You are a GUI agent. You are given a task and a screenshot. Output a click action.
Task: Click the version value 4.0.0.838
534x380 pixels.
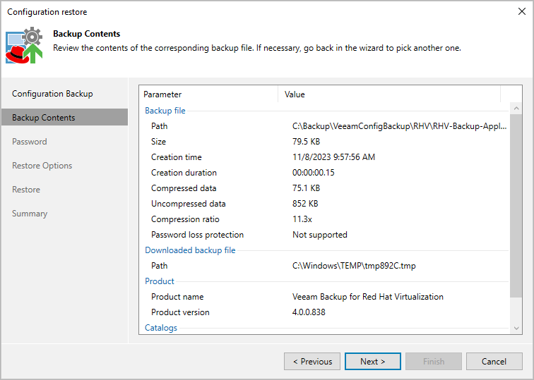(x=309, y=312)
